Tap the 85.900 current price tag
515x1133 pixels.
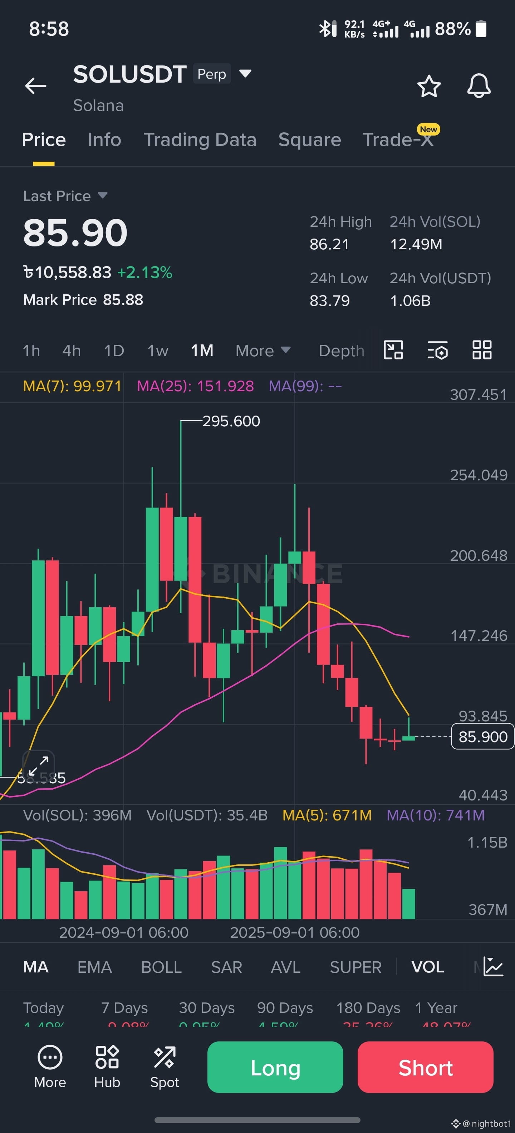pyautogui.click(x=482, y=736)
